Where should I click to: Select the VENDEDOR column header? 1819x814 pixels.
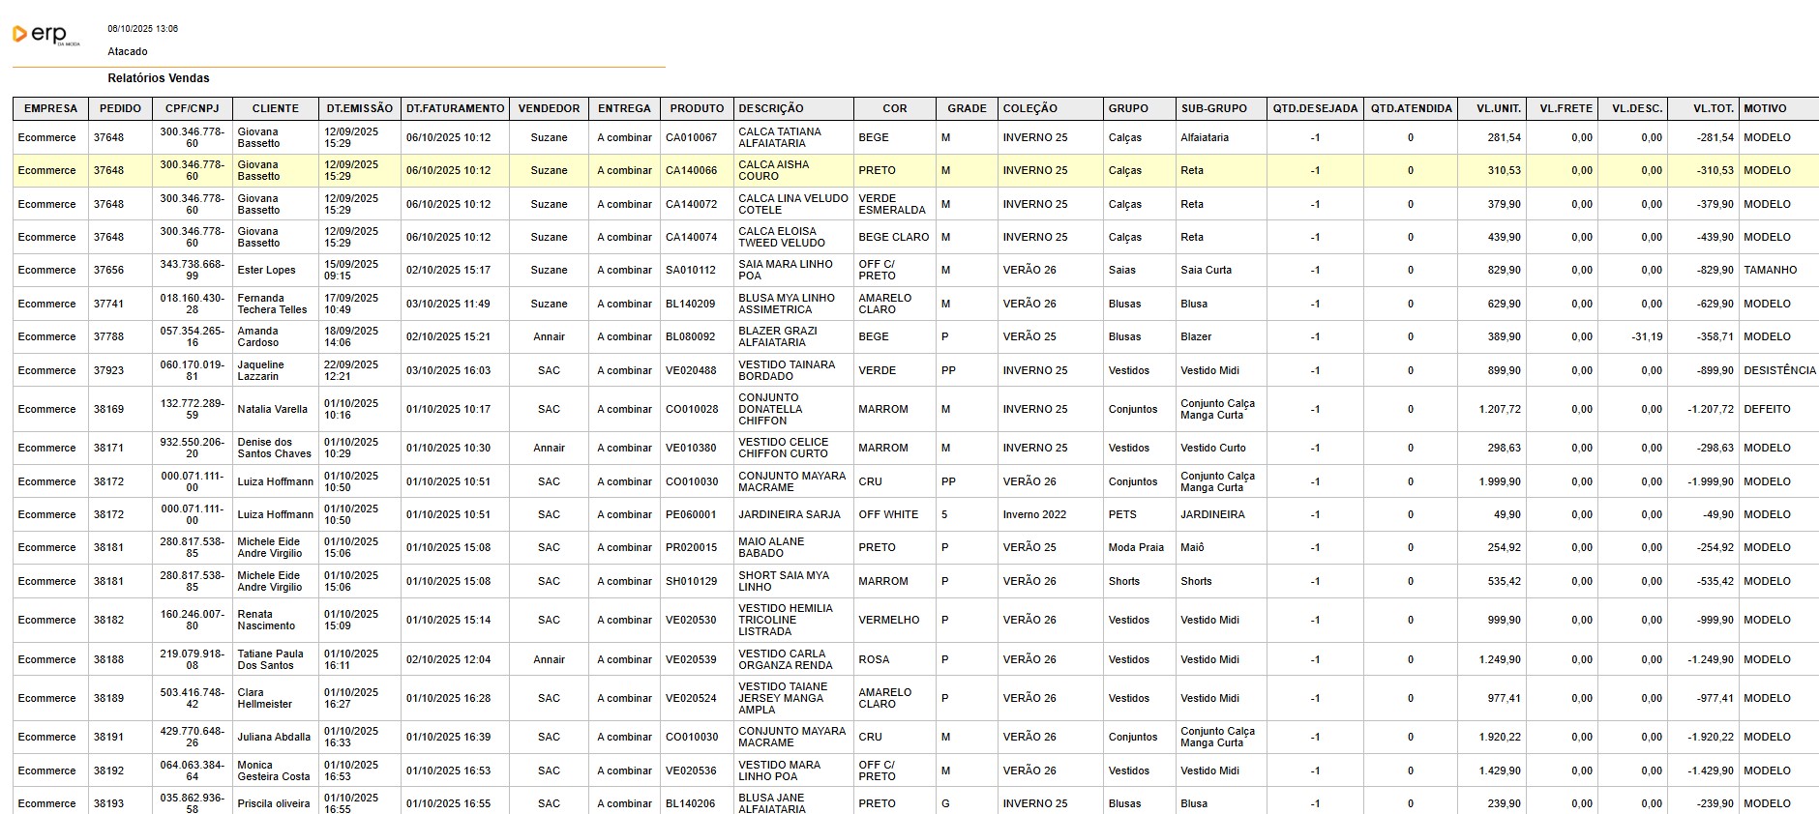(x=549, y=109)
